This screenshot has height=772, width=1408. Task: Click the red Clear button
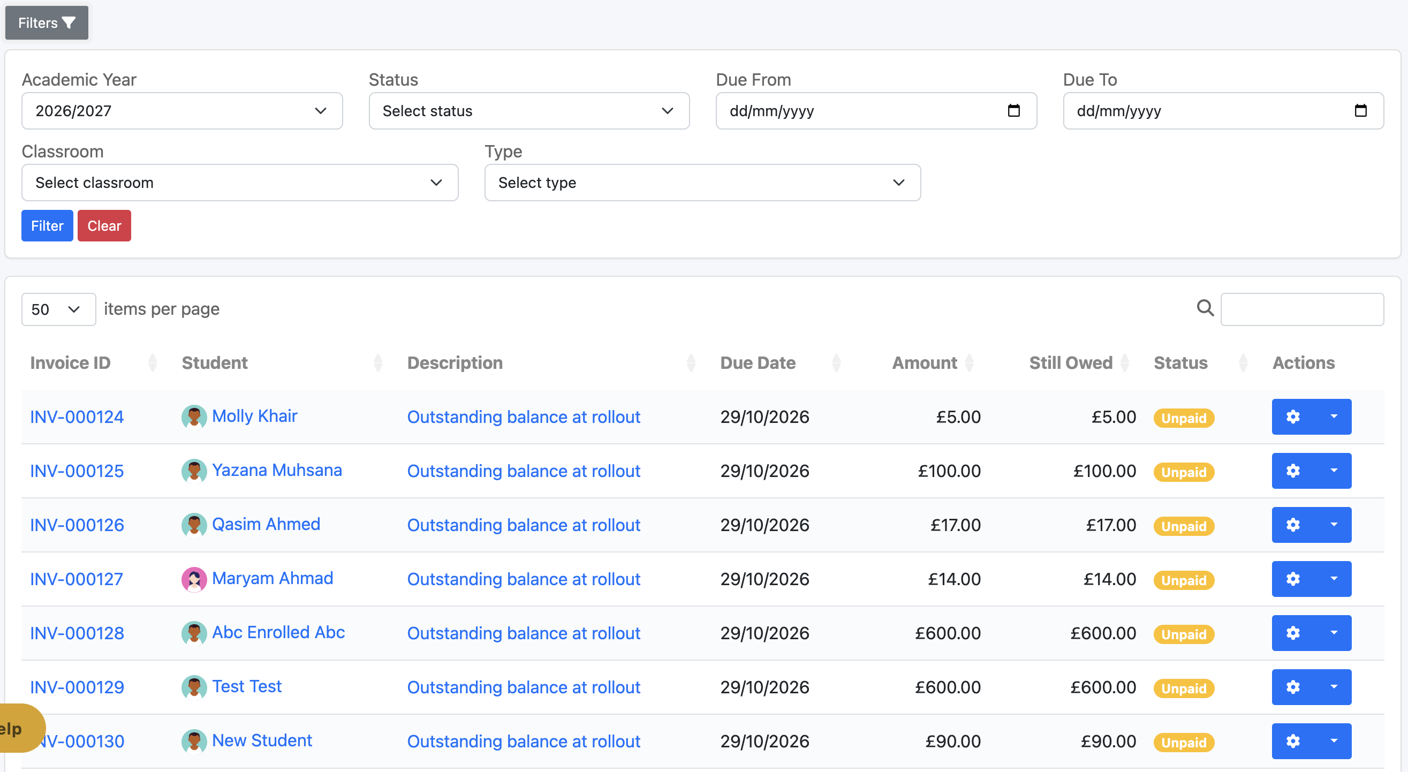click(104, 226)
